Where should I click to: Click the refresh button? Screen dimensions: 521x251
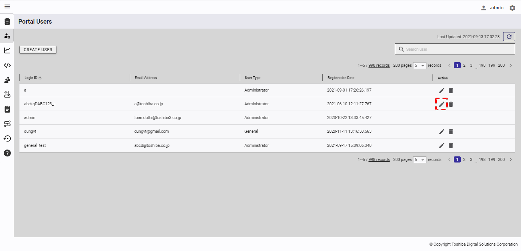pyautogui.click(x=509, y=37)
